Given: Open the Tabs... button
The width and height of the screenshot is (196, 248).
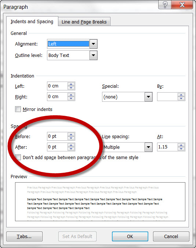Looking at the screenshot, I should [x=24, y=237].
